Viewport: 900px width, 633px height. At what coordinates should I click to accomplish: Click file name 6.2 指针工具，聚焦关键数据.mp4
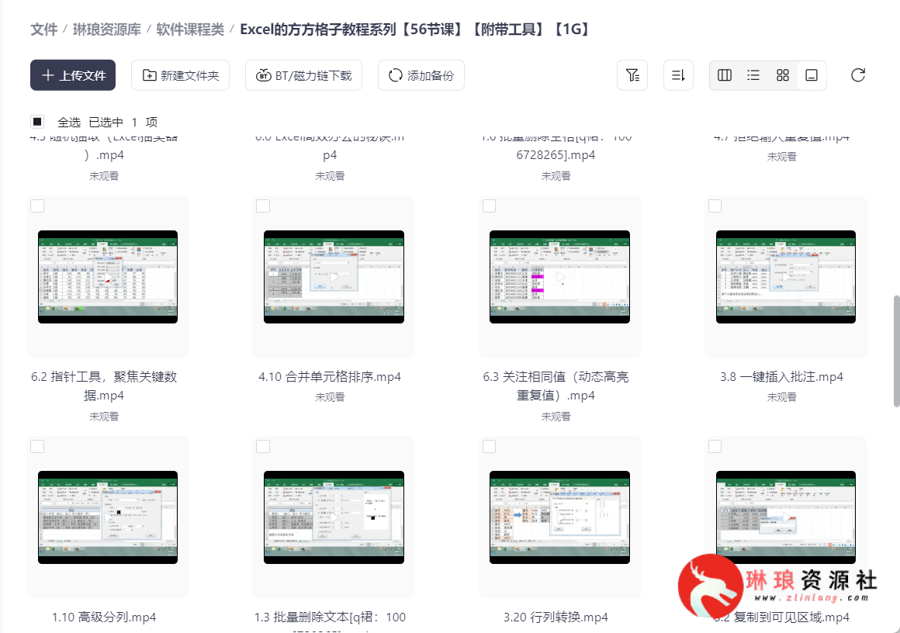[104, 386]
